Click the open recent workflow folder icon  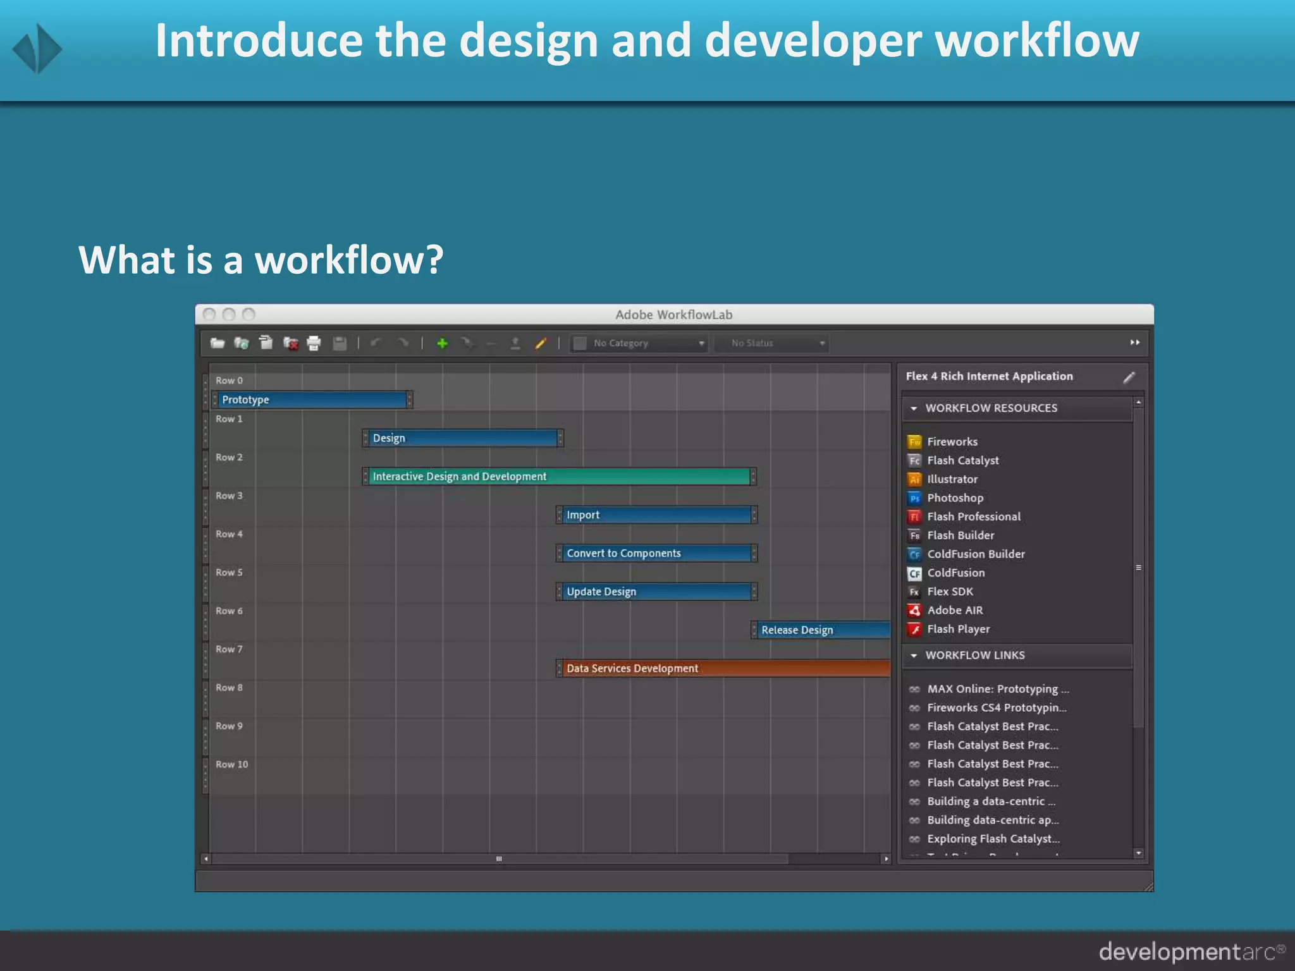point(241,343)
